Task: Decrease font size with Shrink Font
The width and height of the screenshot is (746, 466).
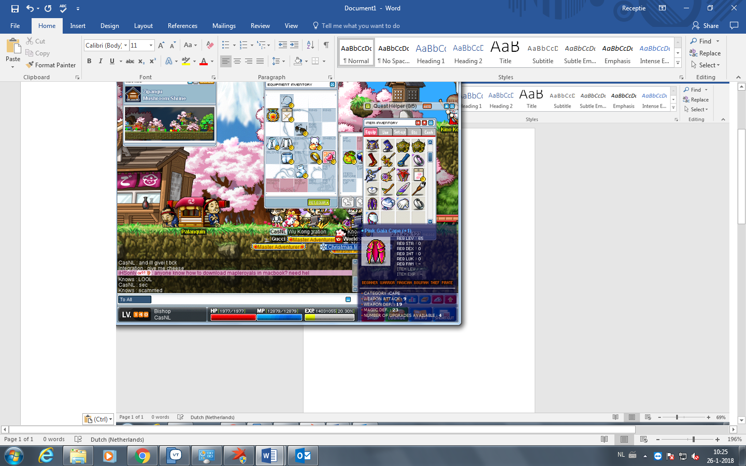Action: point(173,45)
